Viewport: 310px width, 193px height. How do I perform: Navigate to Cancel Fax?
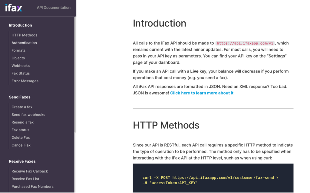tap(21, 145)
